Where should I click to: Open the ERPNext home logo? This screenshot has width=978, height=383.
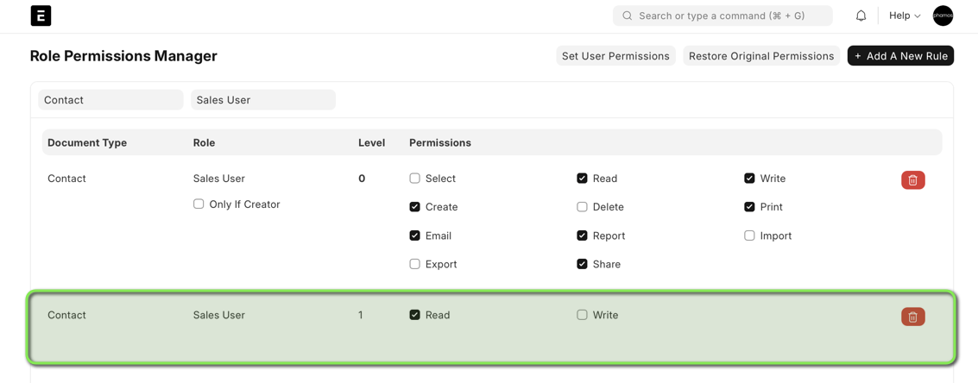pyautogui.click(x=41, y=16)
